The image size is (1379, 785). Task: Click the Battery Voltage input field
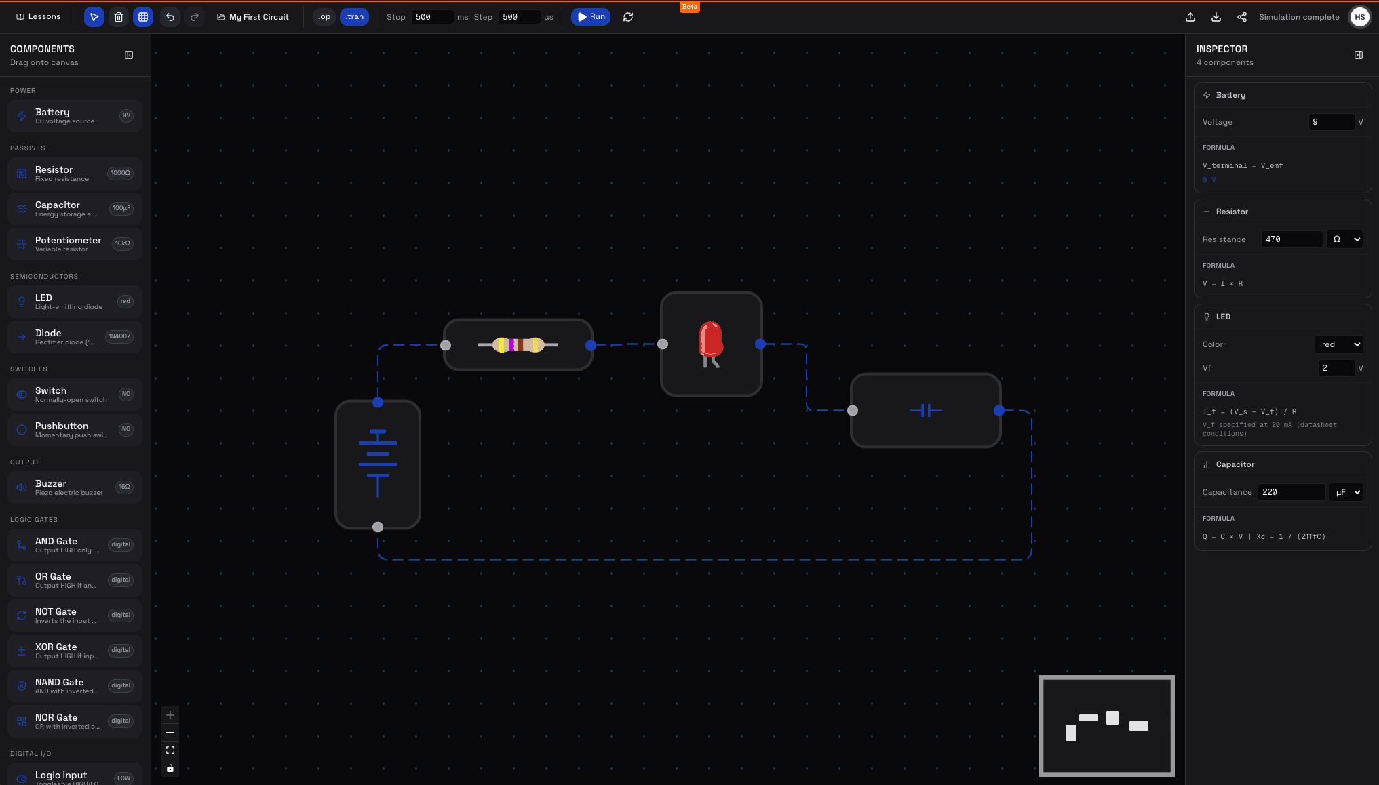pyautogui.click(x=1331, y=122)
